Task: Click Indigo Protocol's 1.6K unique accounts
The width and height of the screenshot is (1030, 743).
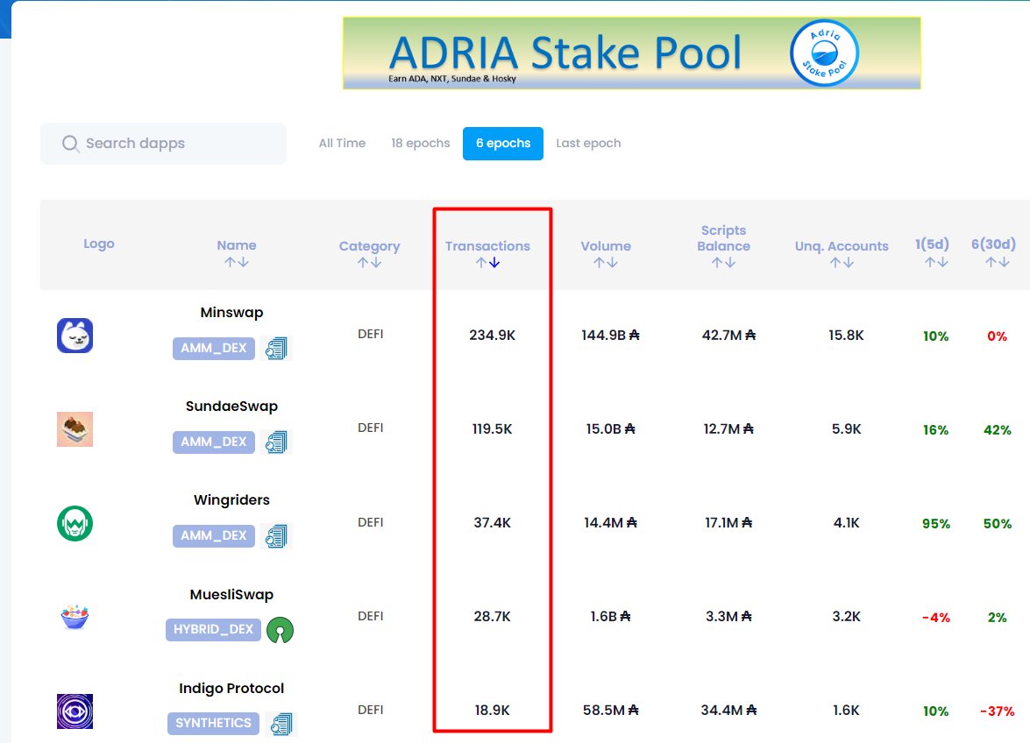Action: click(846, 711)
